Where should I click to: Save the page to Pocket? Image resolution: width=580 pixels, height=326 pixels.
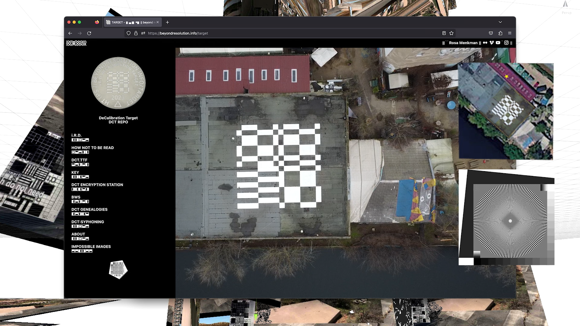click(491, 33)
